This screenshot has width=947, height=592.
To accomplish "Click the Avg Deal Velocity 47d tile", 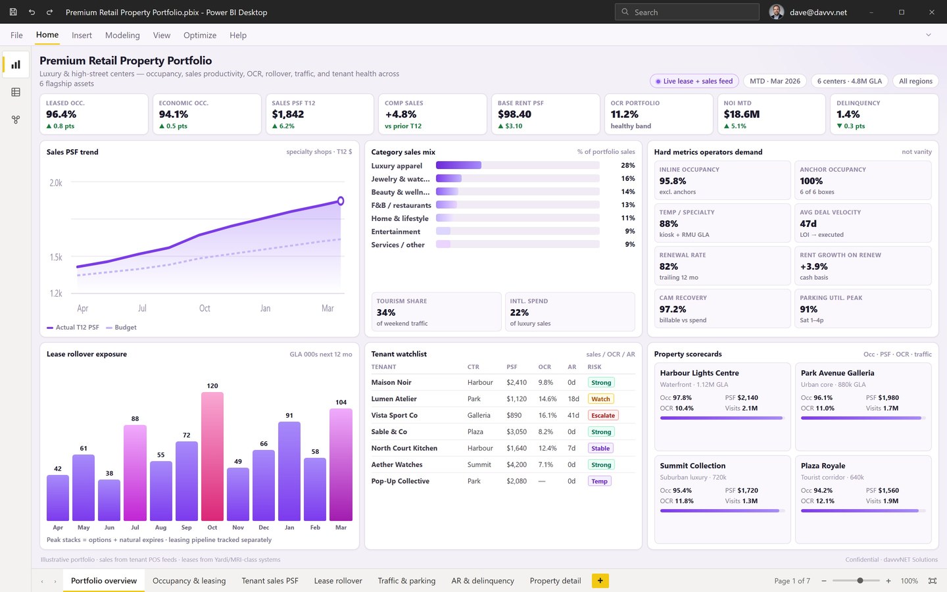I will pyautogui.click(x=863, y=223).
